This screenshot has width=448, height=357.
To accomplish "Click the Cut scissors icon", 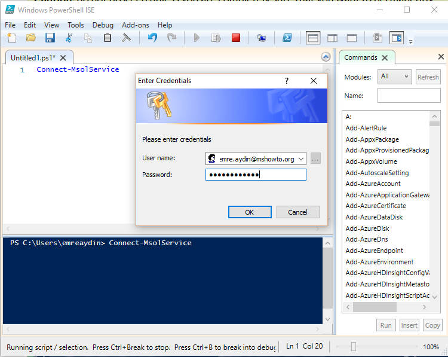I will tap(69, 38).
